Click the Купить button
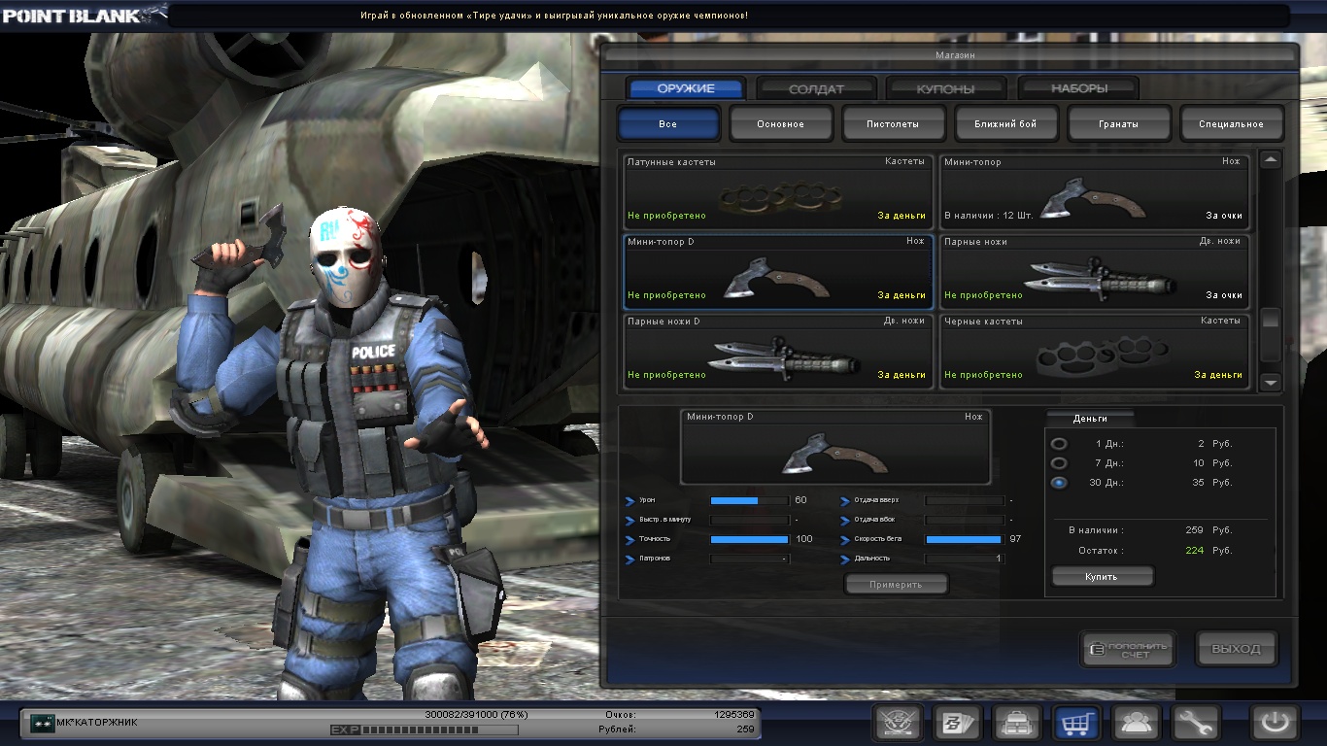 click(1102, 576)
